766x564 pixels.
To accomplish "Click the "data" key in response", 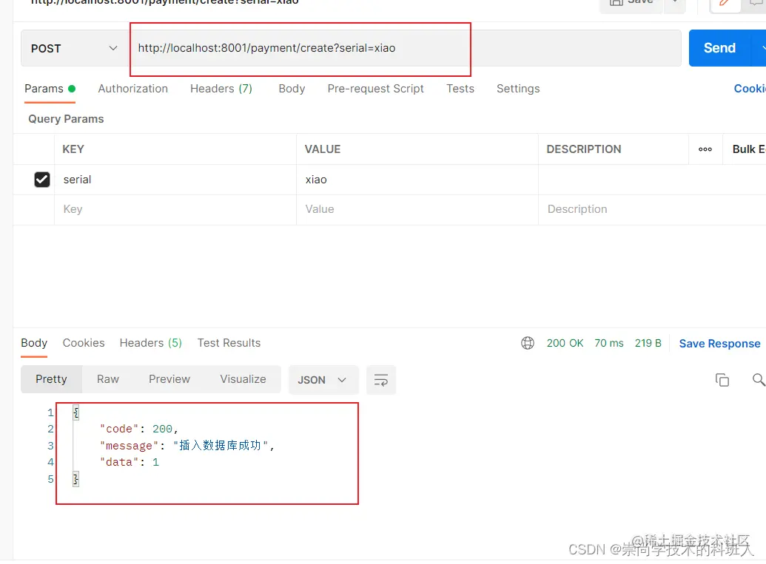I will click(x=119, y=462).
